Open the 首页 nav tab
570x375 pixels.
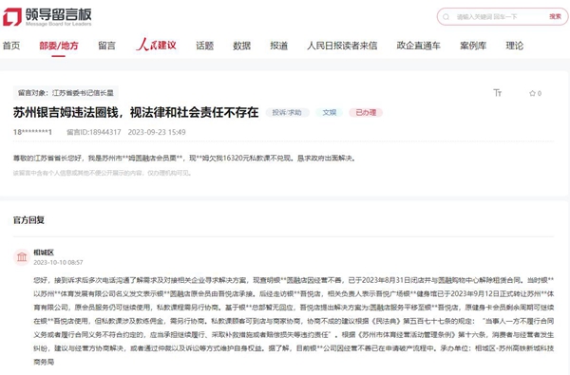tap(11, 46)
